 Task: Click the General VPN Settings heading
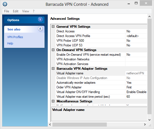pos(73,27)
